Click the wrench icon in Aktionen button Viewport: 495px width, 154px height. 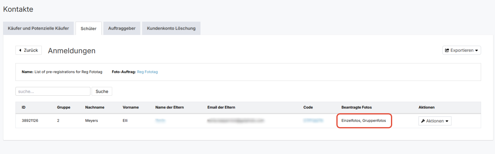423,121
